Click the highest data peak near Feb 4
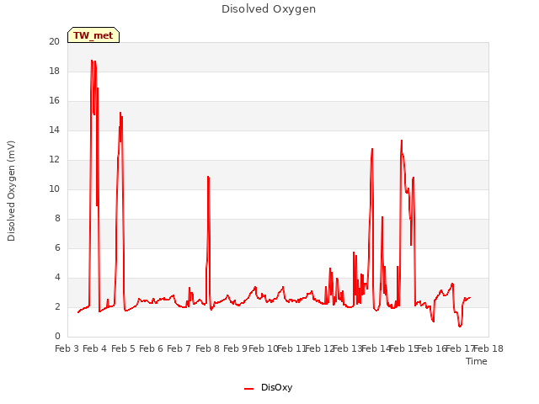Viewport: 539px width, 404px height. coord(92,61)
